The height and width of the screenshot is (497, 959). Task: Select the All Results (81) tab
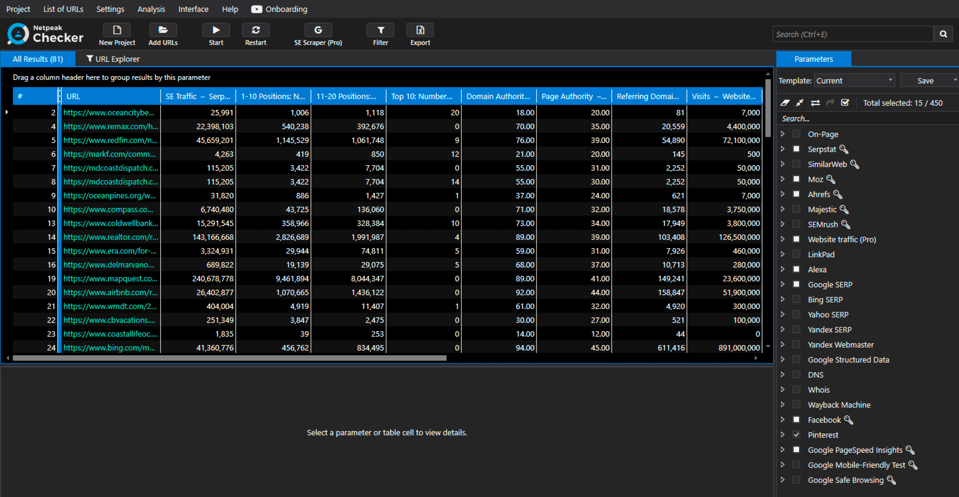tap(38, 59)
